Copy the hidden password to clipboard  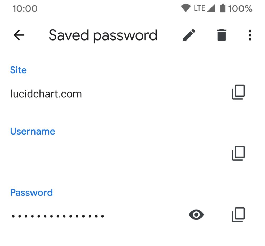coord(238,215)
